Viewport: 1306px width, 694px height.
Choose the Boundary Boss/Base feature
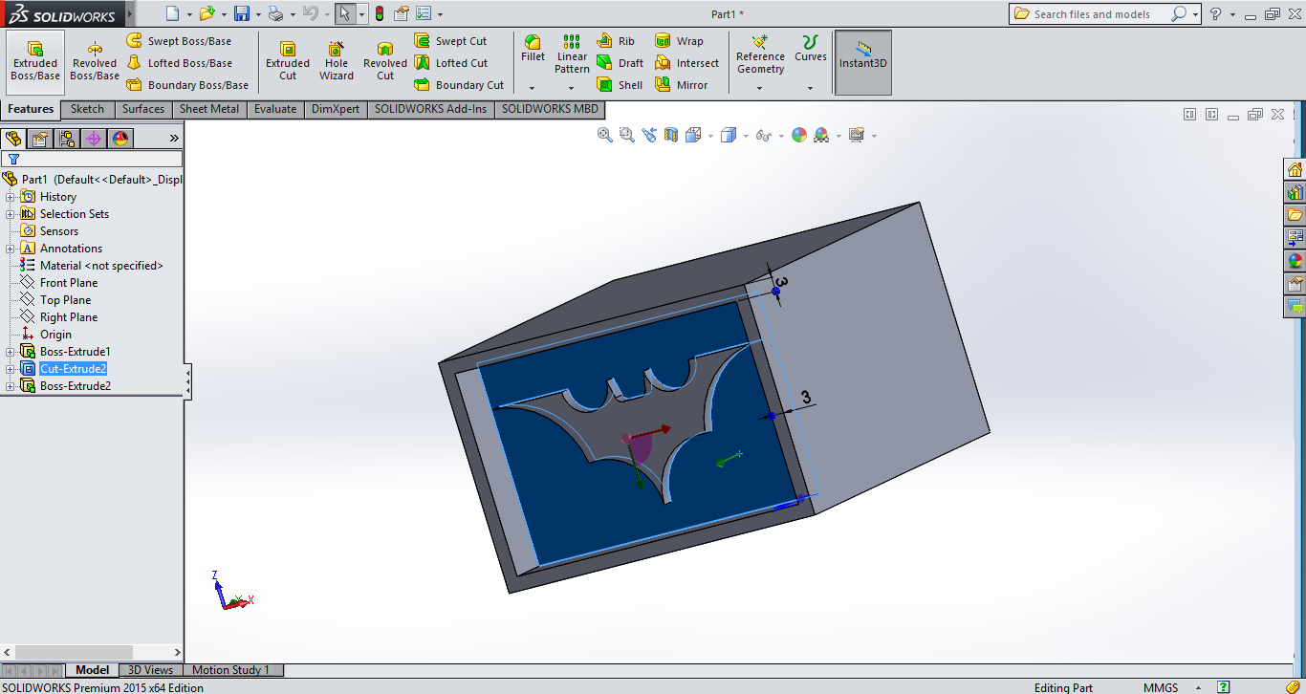point(188,85)
